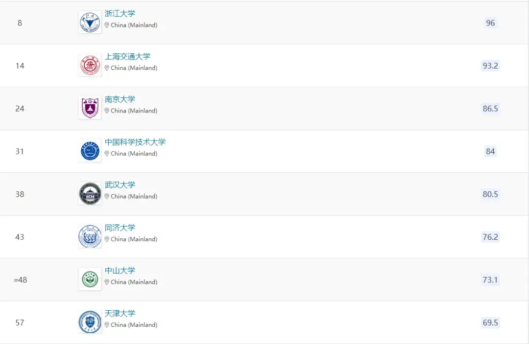Click the location pin icon under 南京大学
Screen dimensions: 529x344
107,111
